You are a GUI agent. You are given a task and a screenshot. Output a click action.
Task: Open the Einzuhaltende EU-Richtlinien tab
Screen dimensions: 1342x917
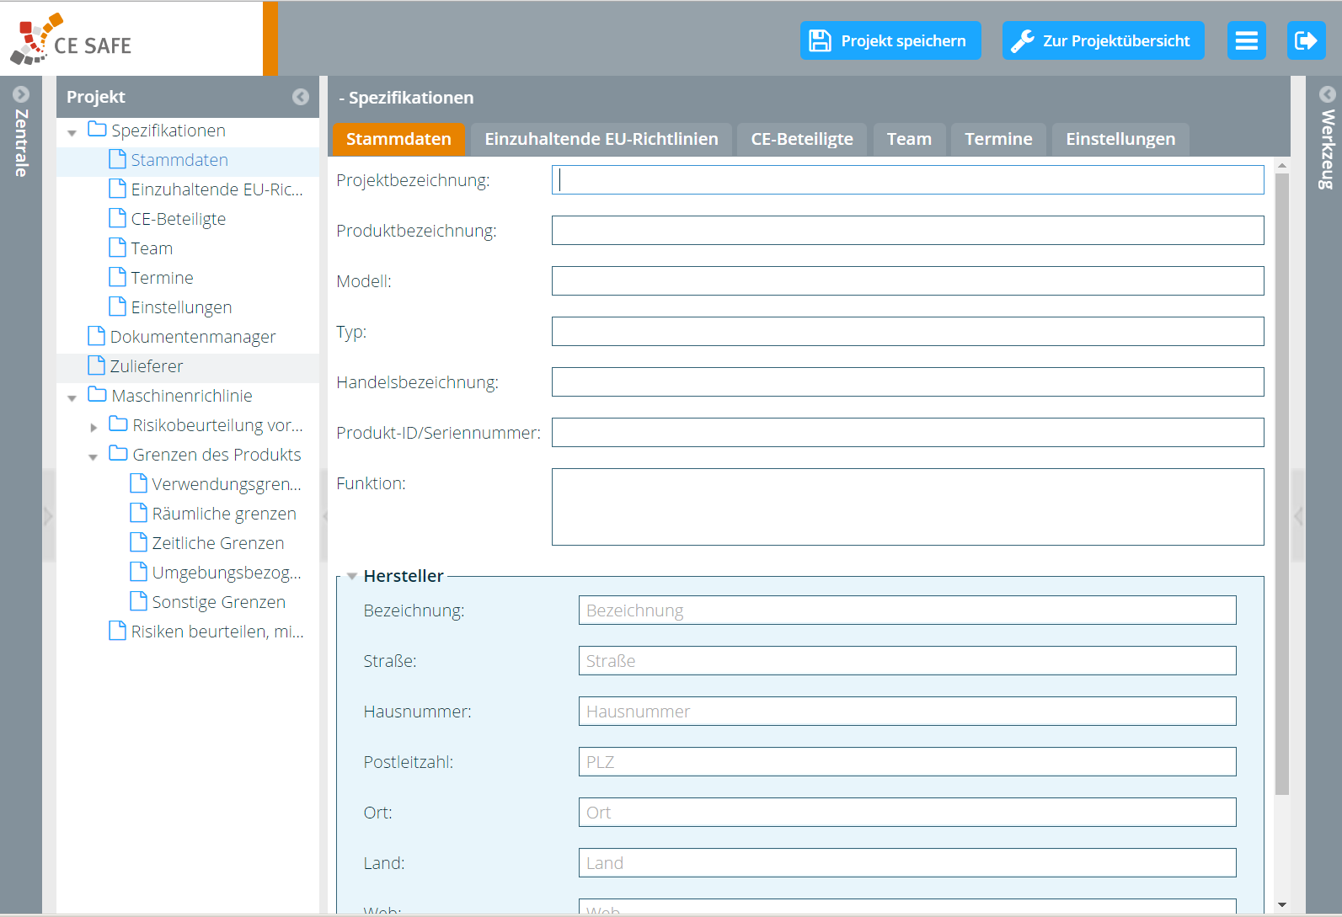click(x=601, y=139)
